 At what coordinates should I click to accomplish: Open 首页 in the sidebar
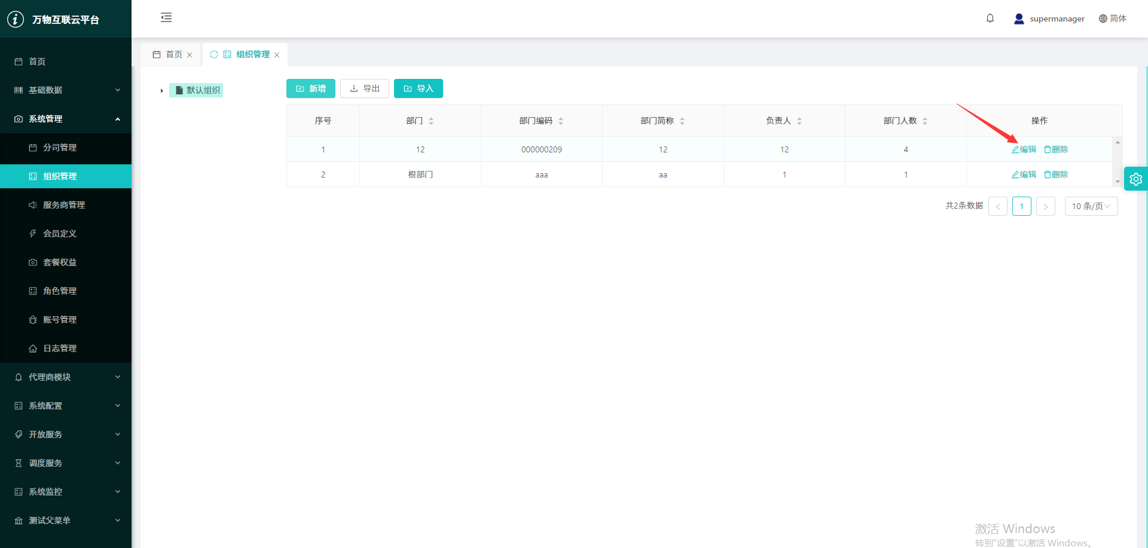(66, 62)
